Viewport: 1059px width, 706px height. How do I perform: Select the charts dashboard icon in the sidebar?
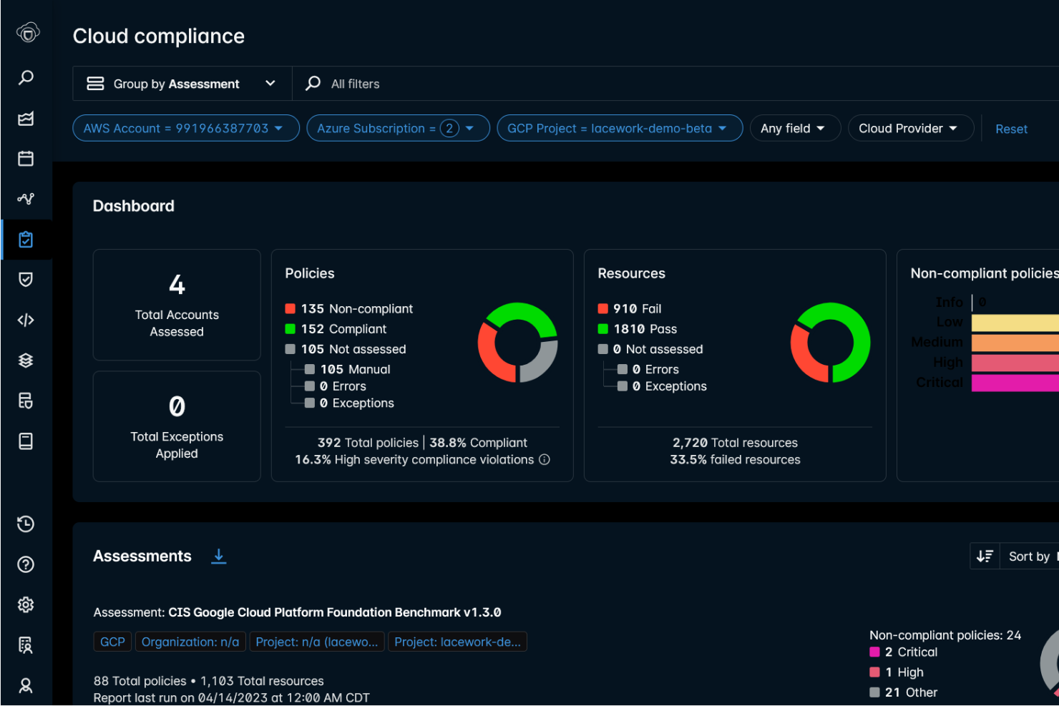click(x=26, y=119)
